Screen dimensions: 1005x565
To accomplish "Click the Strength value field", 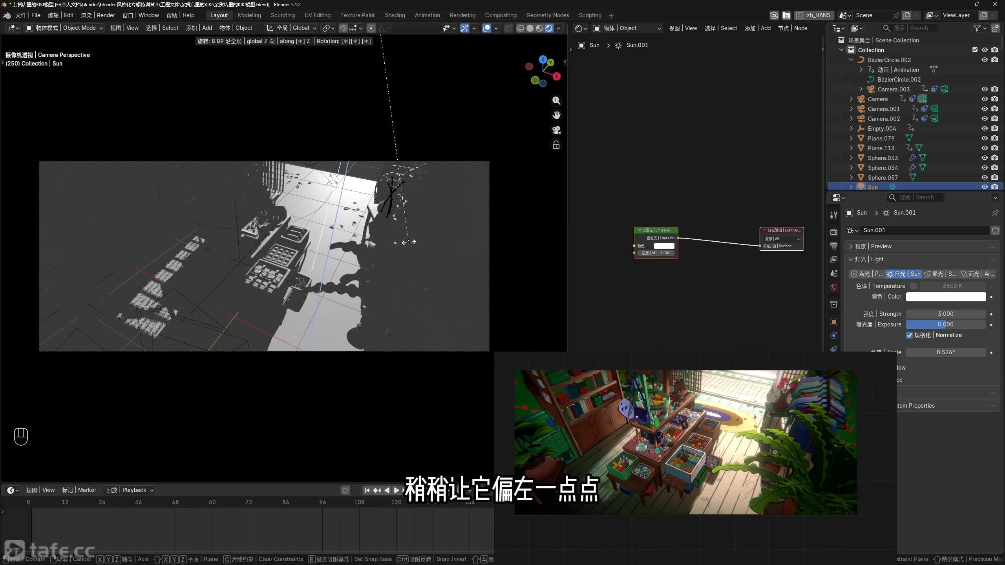I will pyautogui.click(x=946, y=314).
